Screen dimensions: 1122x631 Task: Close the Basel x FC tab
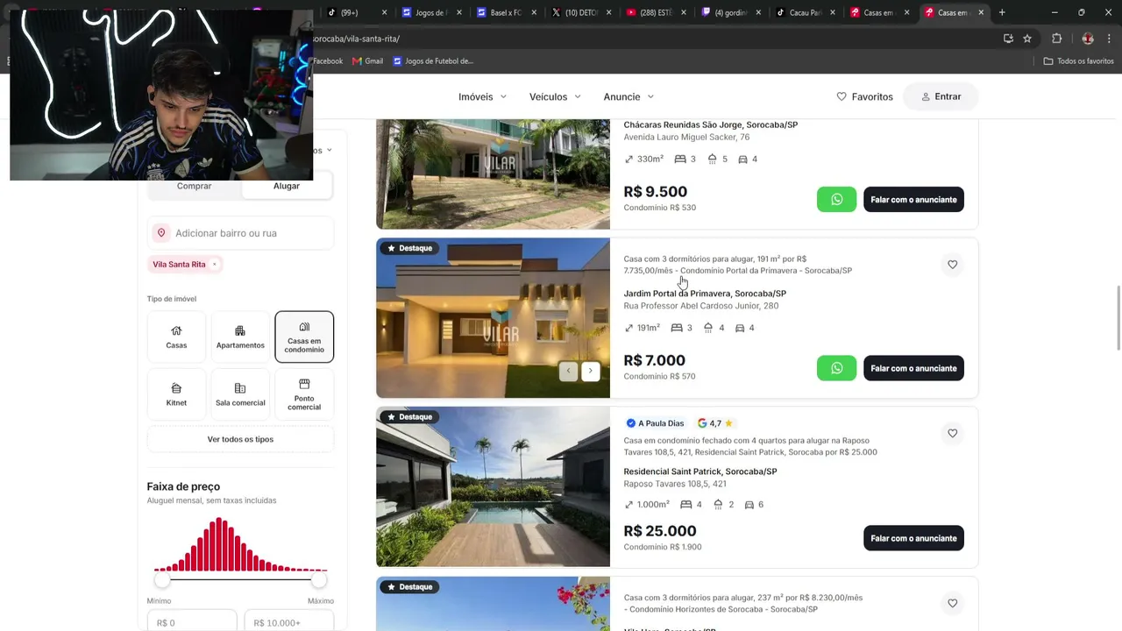click(533, 12)
